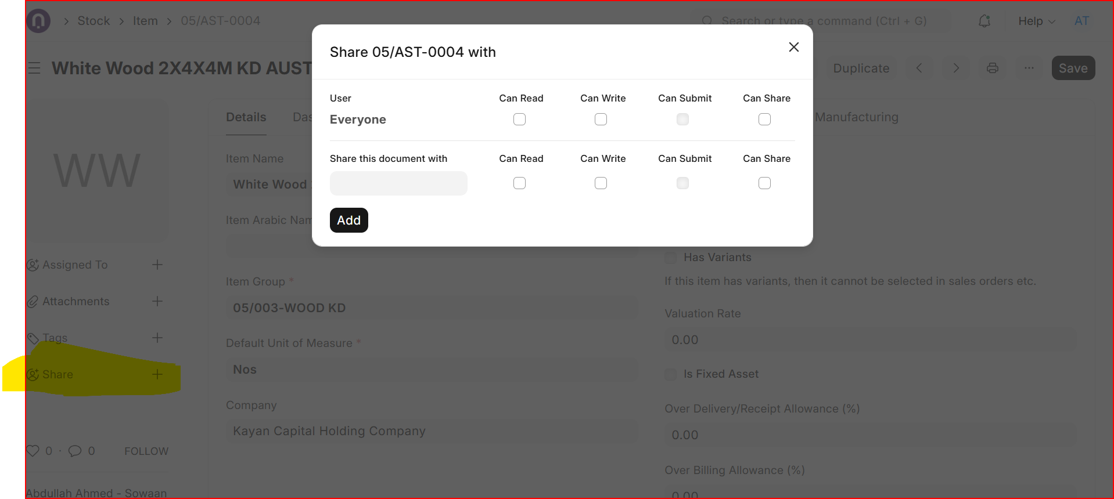This screenshot has width=1114, height=499.
Task: Close the Share dialog with X
Action: pos(793,47)
